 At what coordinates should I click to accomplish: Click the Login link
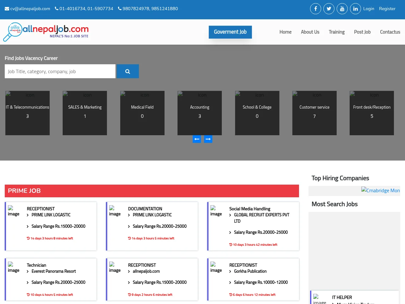point(369,9)
